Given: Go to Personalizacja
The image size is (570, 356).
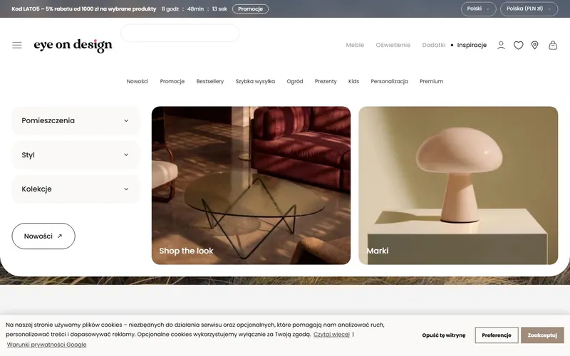Looking at the screenshot, I should point(389,81).
